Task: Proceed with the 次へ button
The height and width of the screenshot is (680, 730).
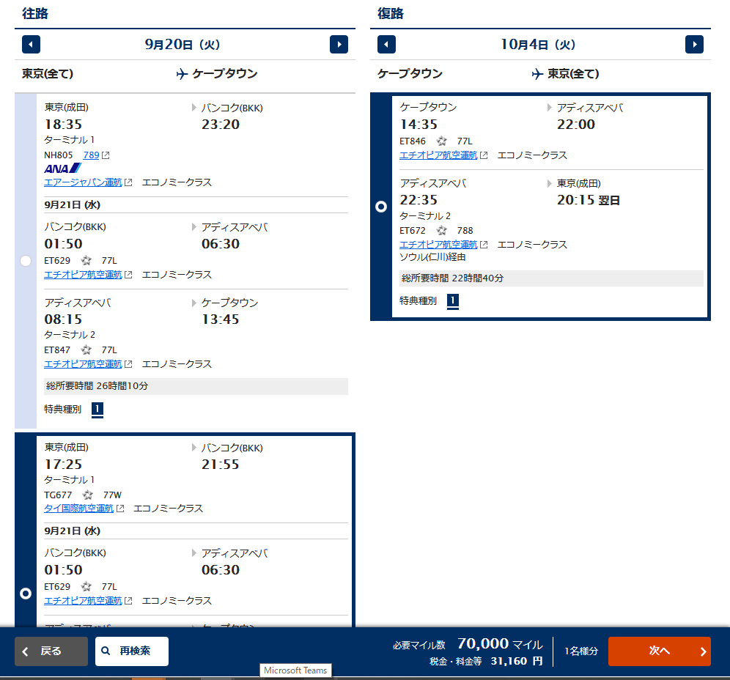Action: click(659, 651)
